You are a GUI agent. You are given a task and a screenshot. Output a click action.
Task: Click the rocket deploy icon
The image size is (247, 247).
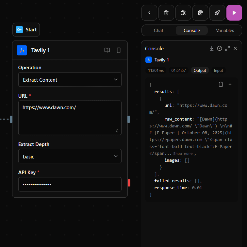[x=217, y=13]
